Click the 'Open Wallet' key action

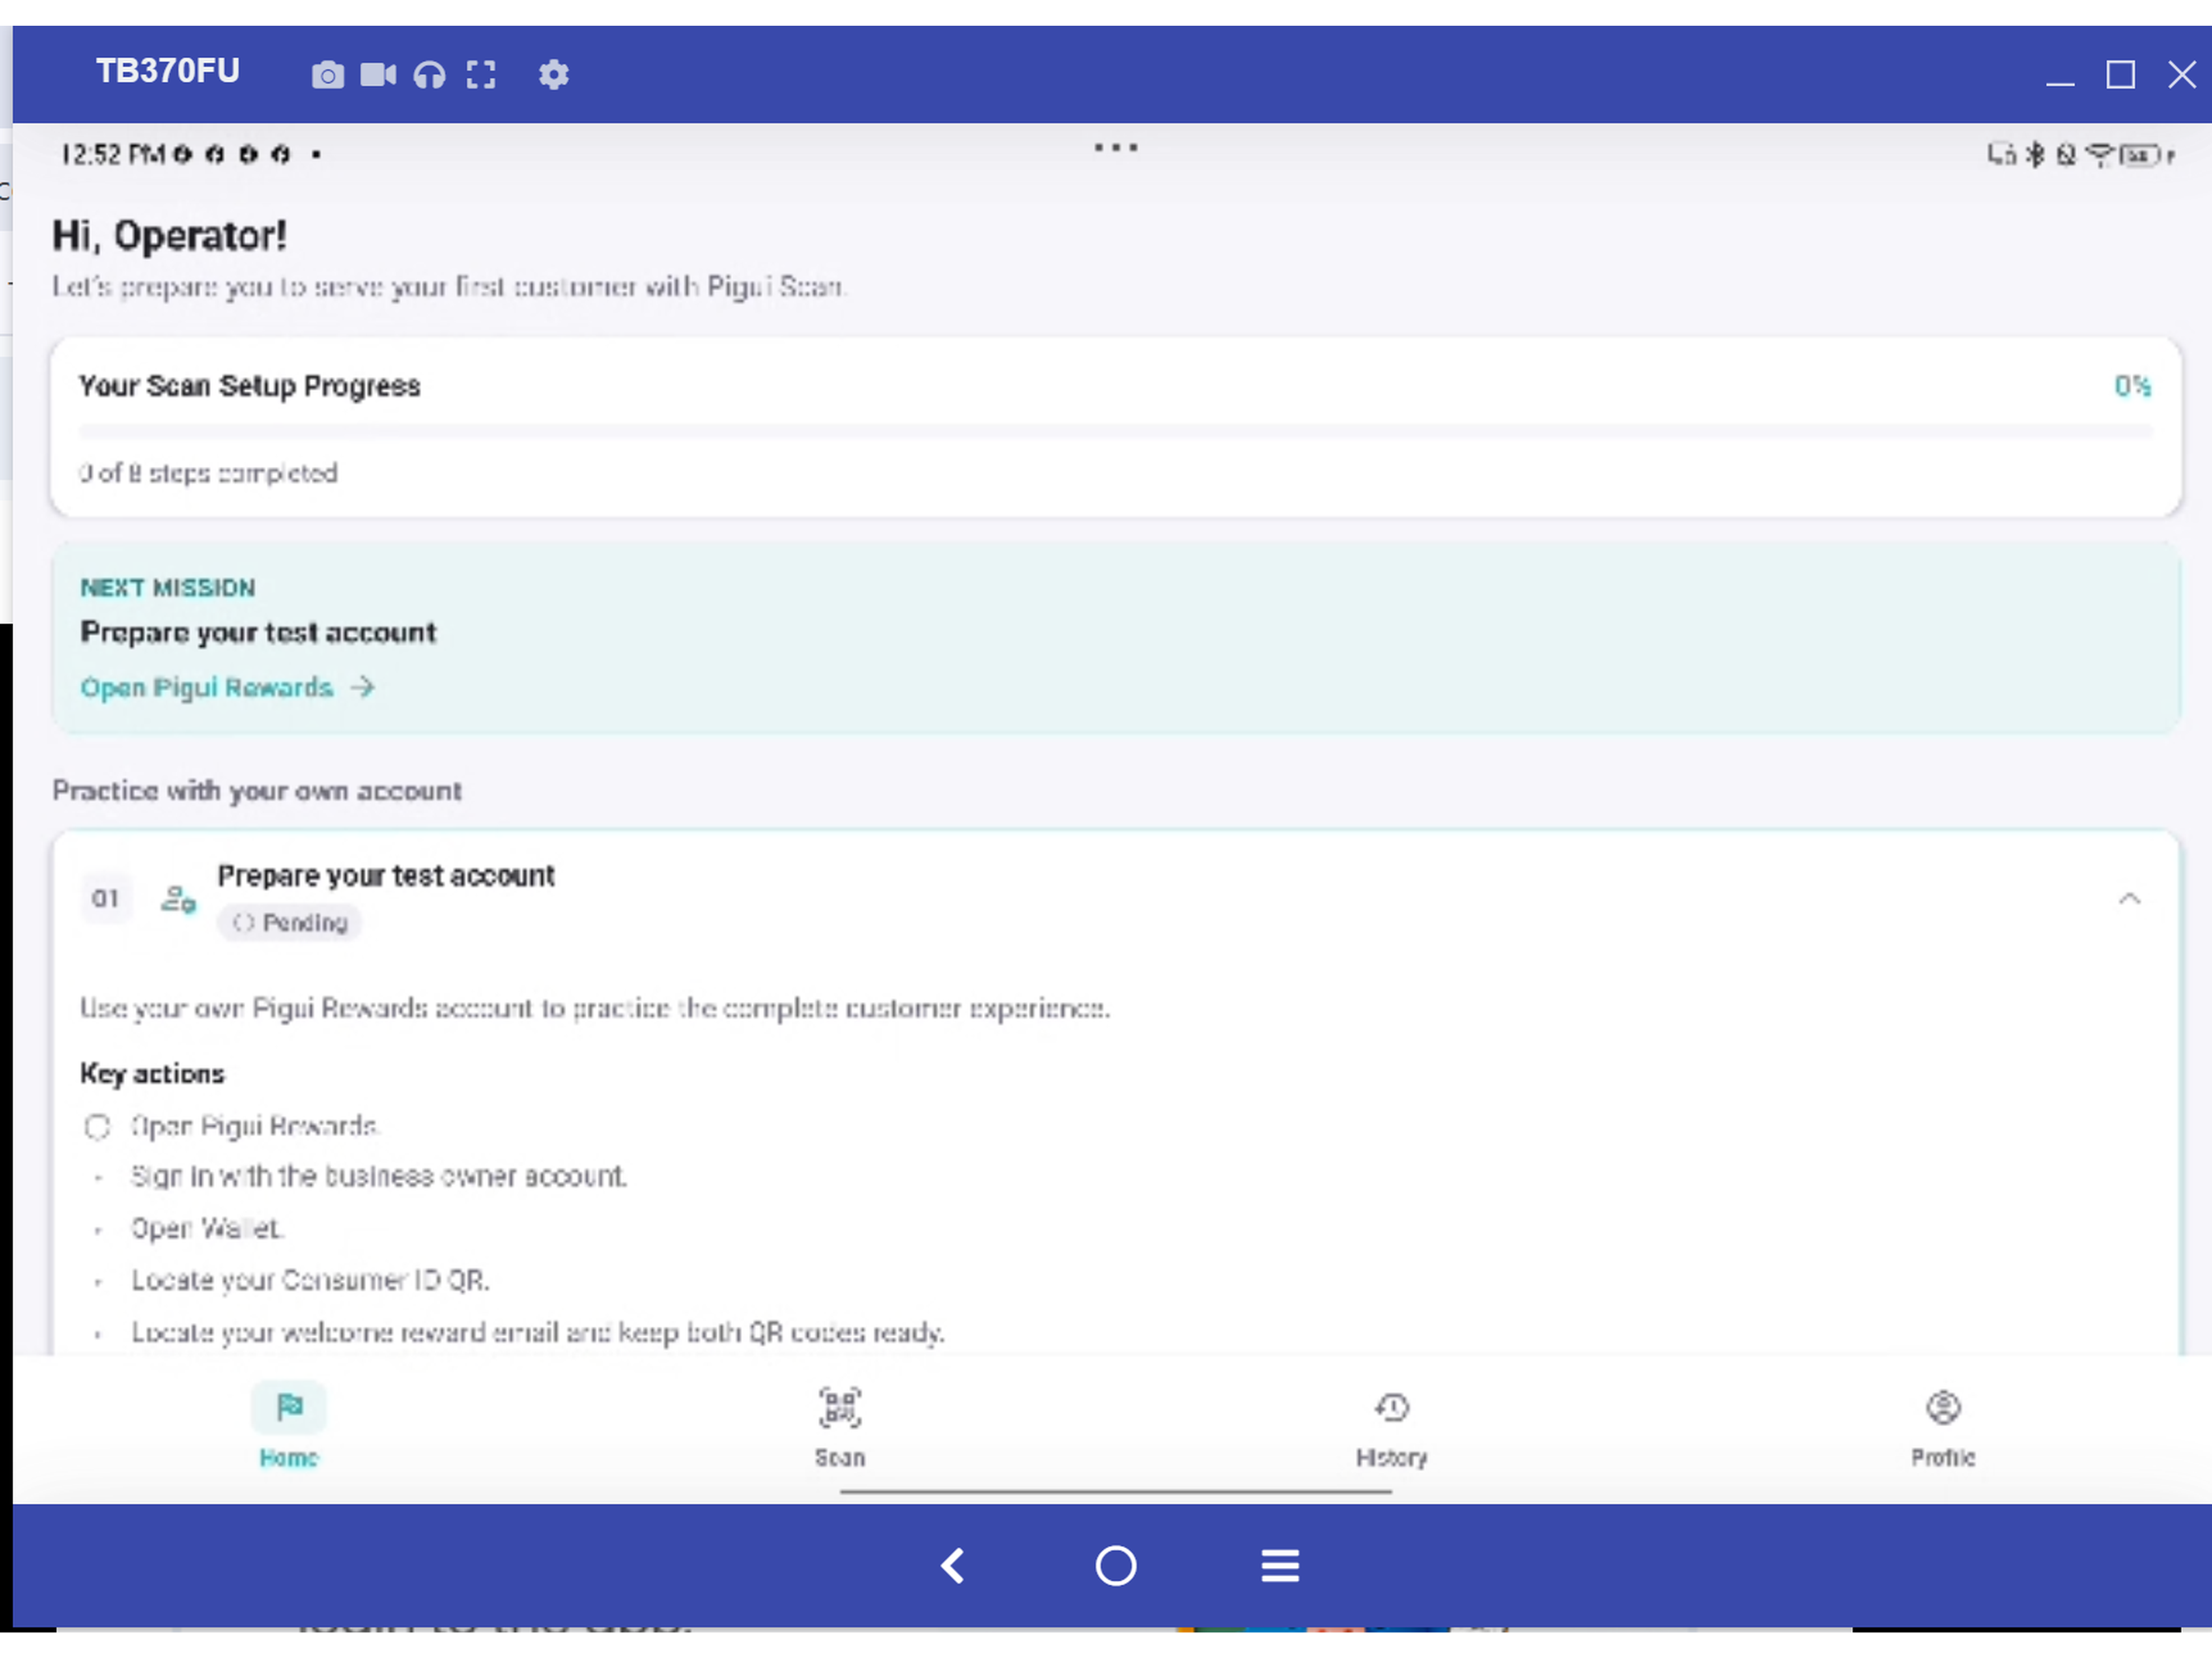tap(208, 1228)
